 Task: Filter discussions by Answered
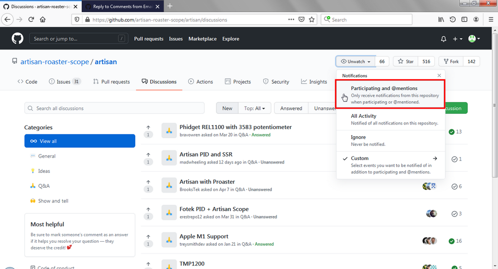(291, 108)
